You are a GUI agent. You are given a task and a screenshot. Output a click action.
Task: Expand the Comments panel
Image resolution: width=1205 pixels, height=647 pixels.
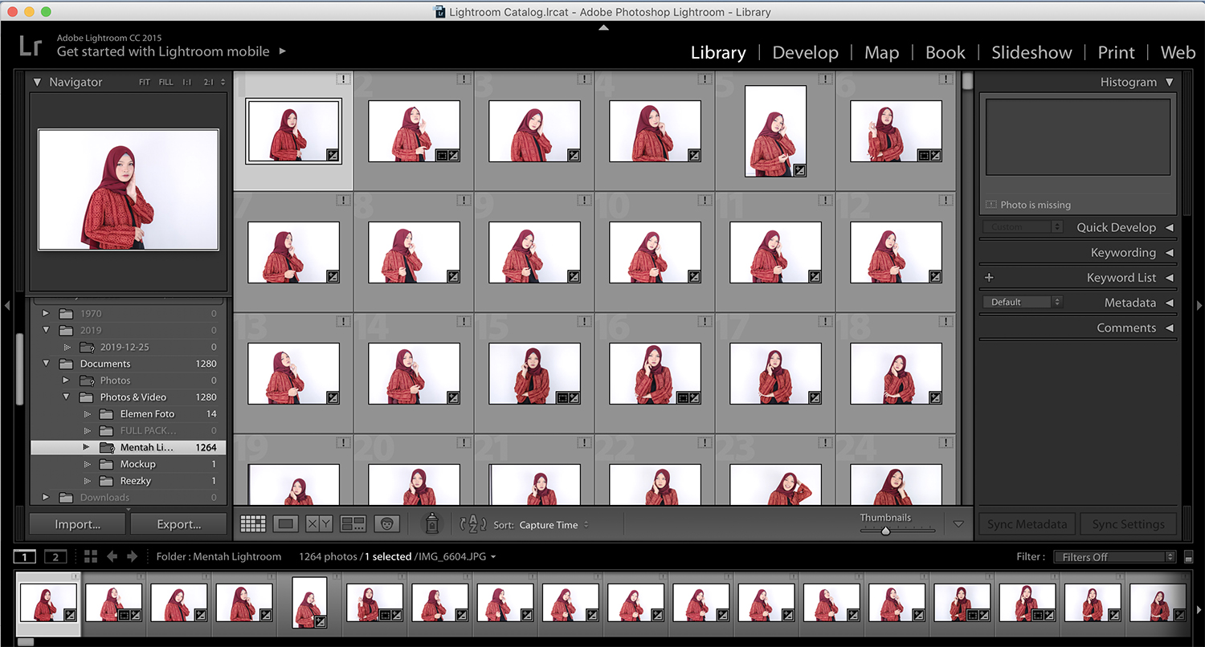click(1169, 328)
